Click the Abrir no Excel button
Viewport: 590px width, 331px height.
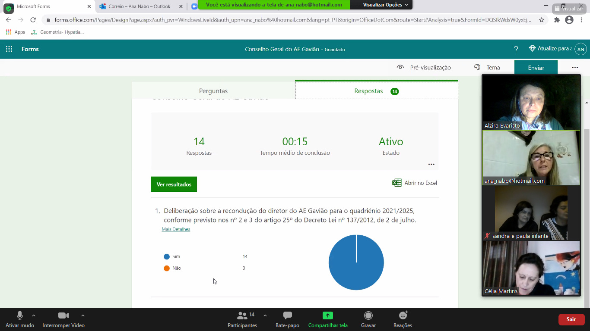(415, 183)
